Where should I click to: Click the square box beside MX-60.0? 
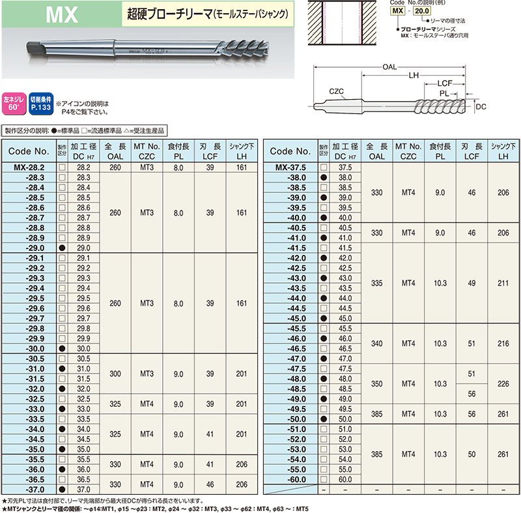(323, 479)
